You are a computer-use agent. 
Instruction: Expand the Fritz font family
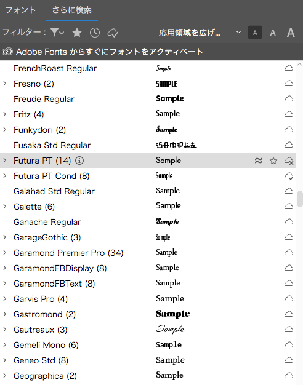[5, 114]
